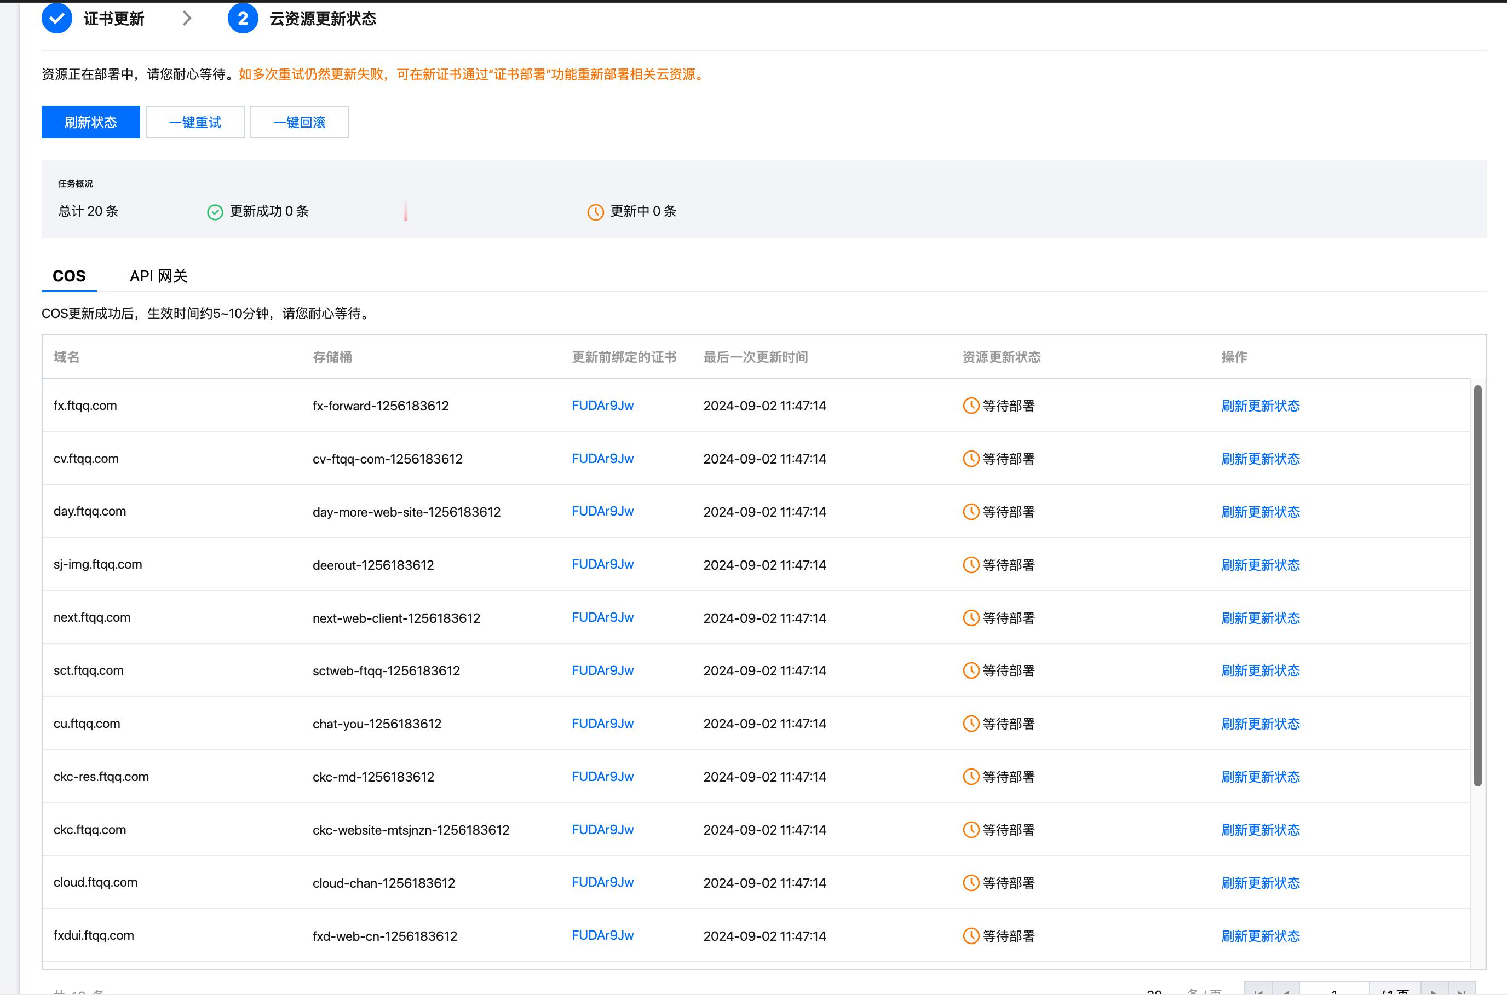Click the waiting clock icon in ckc-res.ftqq.com row

point(970,777)
